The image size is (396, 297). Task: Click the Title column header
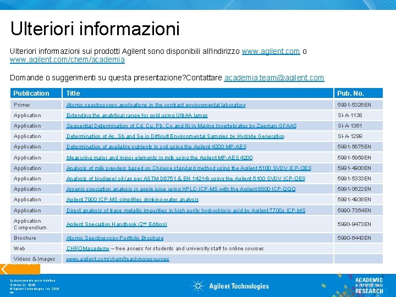[x=198, y=93]
